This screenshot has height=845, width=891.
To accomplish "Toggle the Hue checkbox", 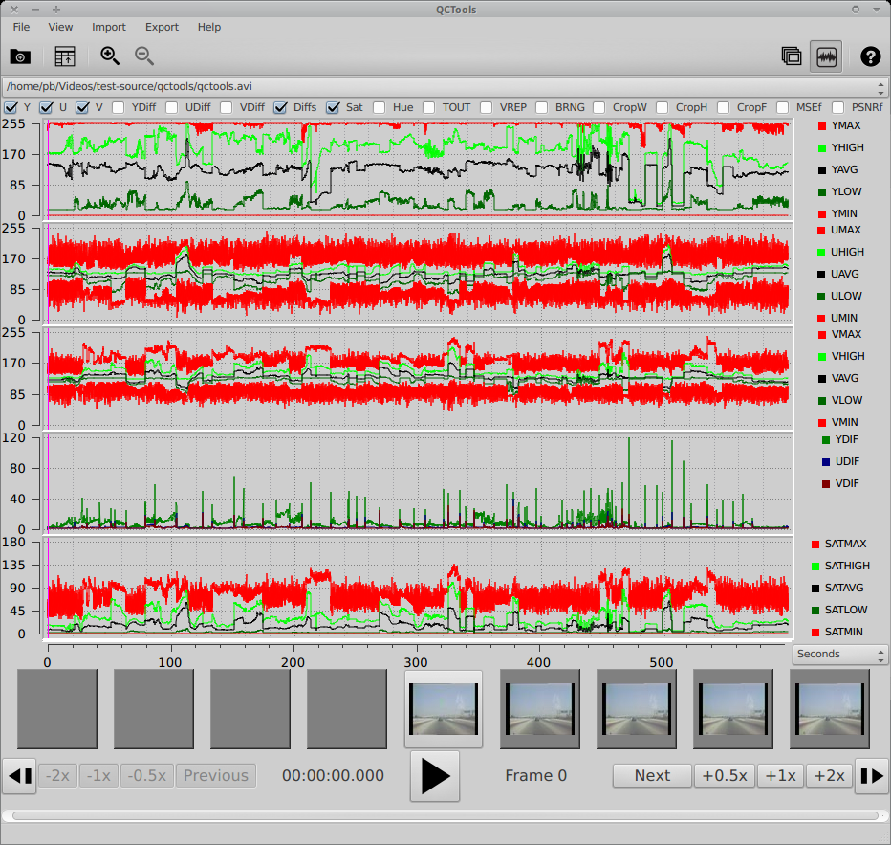I will 380,107.
